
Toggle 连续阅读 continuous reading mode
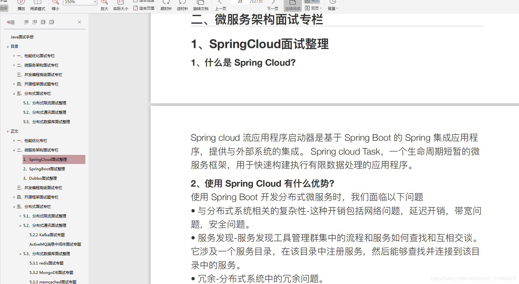coord(293,6)
